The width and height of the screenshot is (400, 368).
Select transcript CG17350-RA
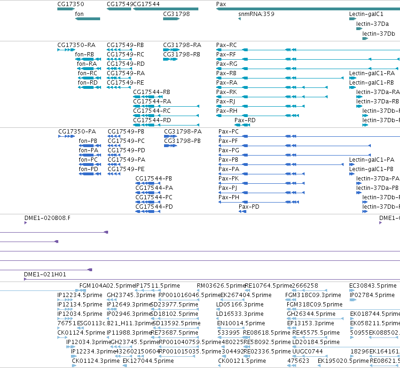point(66,50)
